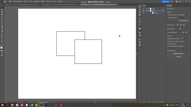Select the Curvature tool

pos(2,15)
